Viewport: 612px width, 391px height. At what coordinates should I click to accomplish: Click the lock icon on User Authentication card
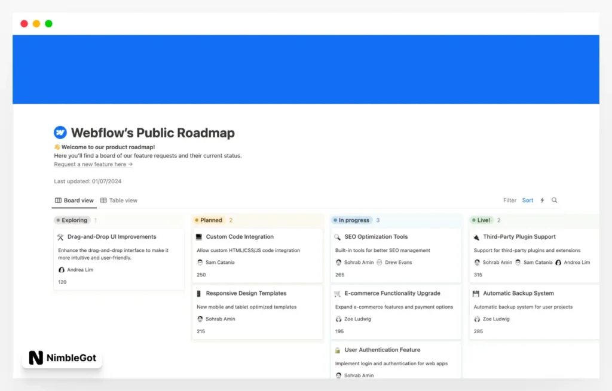pos(338,350)
